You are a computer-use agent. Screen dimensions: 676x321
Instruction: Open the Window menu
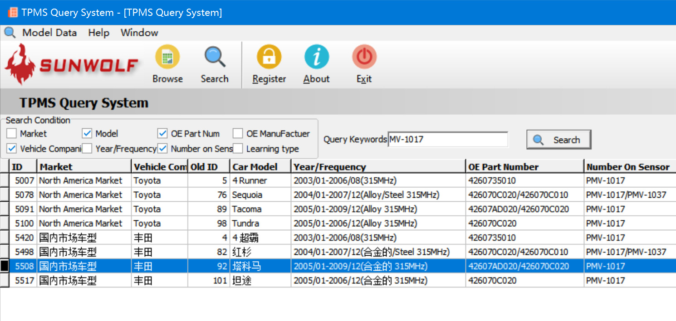point(139,33)
